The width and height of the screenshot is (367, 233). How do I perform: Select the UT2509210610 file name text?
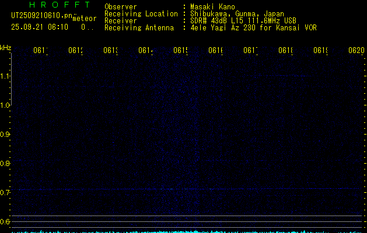[42, 16]
